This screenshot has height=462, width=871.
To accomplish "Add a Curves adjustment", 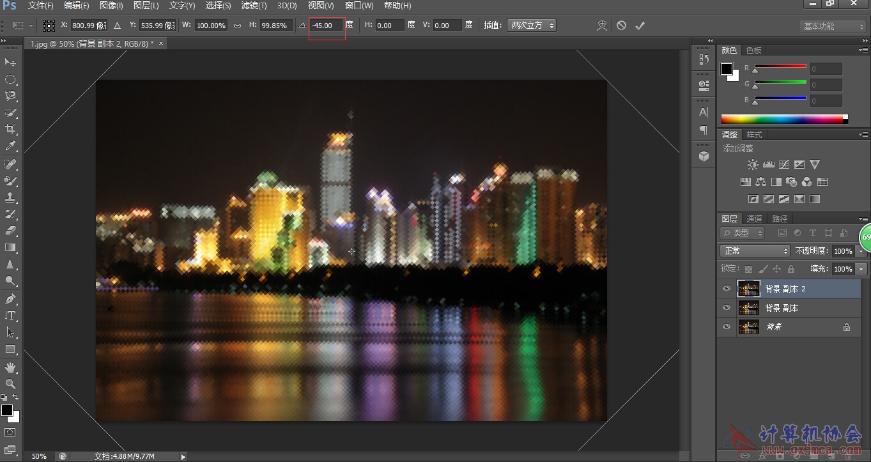I will pyautogui.click(x=784, y=165).
